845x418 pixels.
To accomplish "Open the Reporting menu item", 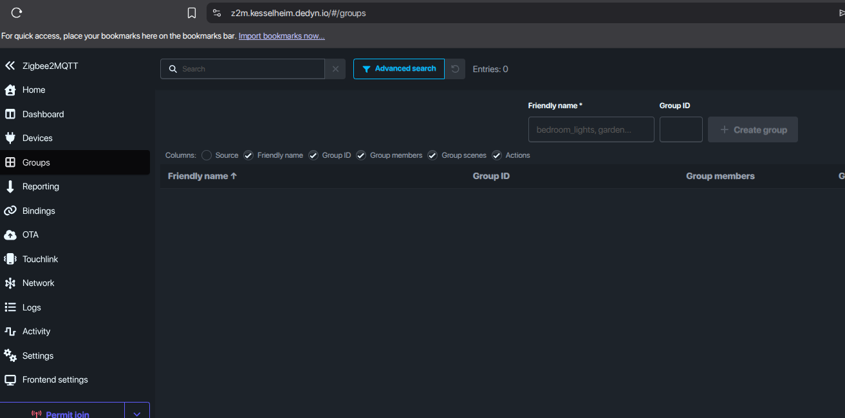I will (75, 187).
